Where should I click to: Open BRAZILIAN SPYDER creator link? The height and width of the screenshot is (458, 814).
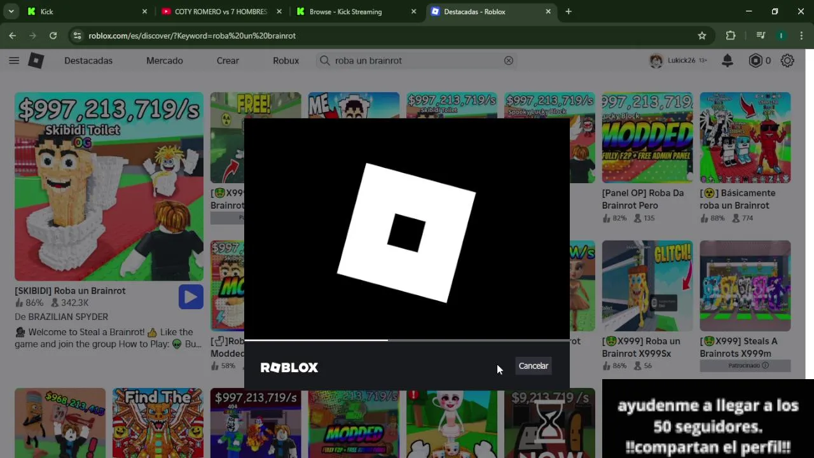coord(68,317)
